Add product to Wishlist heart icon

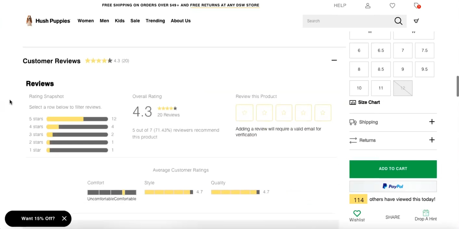357,213
